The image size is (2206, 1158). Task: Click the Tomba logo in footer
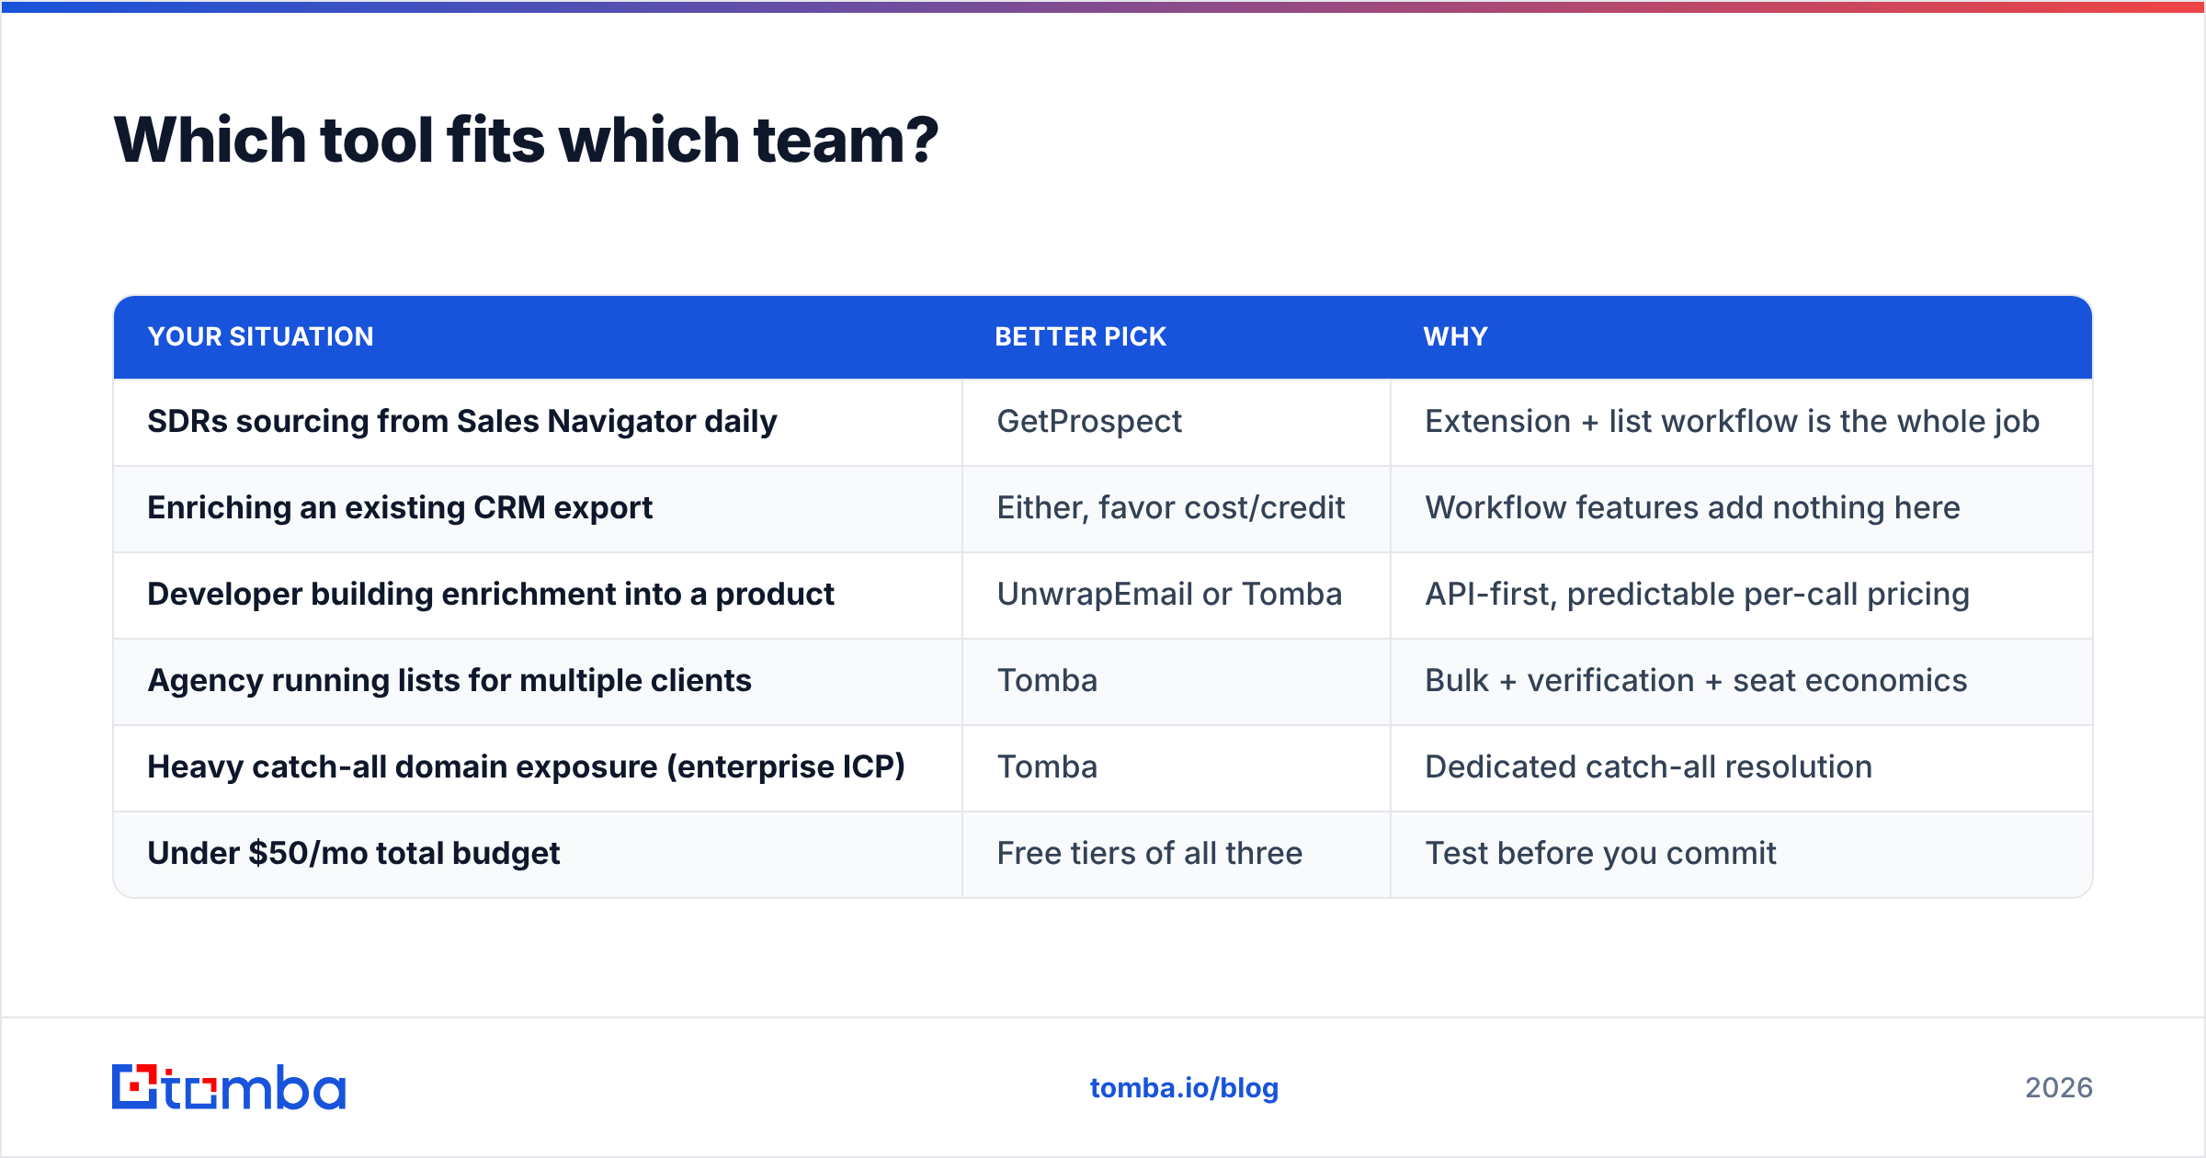pos(229,1087)
